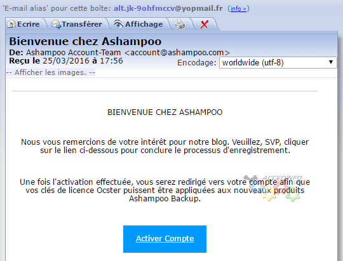The image size is (343, 261).
Task: Click the printer icon tab
Action: point(180,24)
